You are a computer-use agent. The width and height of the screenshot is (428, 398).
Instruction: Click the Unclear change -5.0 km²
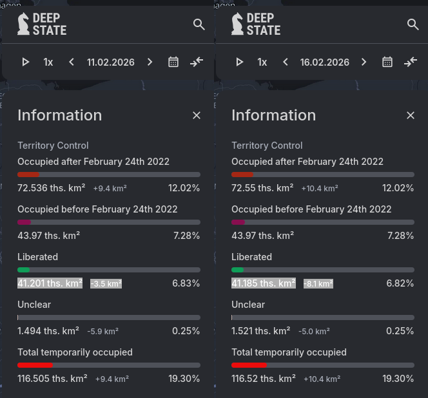[x=314, y=332]
